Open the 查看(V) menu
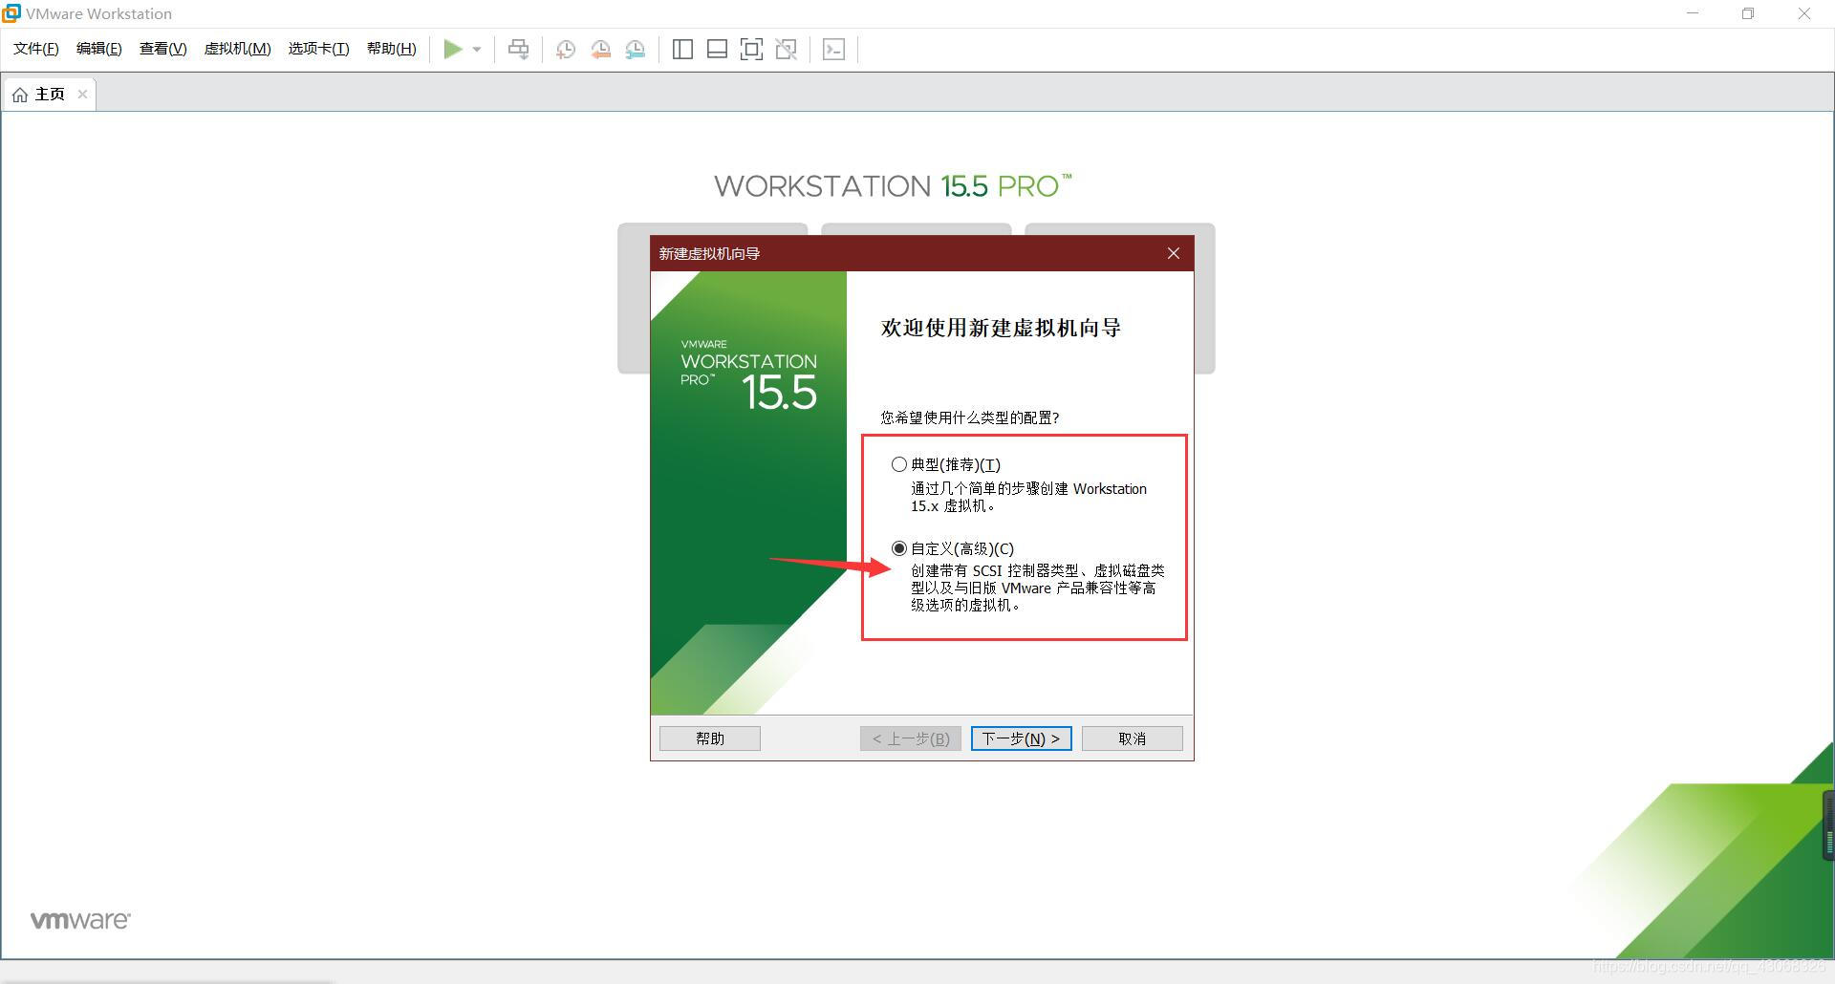 pyautogui.click(x=163, y=49)
